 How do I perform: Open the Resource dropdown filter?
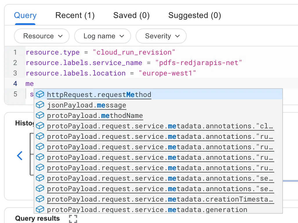coord(42,36)
